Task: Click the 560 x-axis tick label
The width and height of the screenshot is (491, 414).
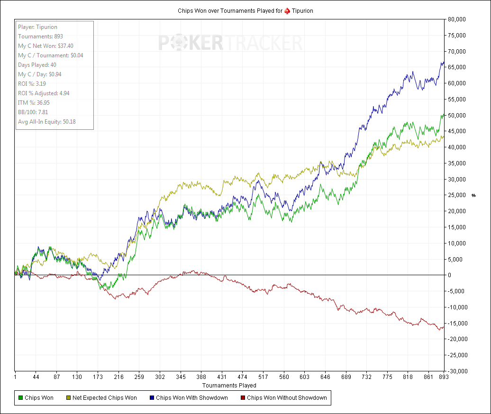Action: [x=284, y=377]
